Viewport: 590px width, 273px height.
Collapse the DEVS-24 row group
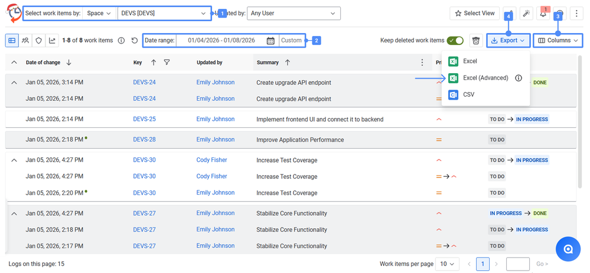pos(14,83)
